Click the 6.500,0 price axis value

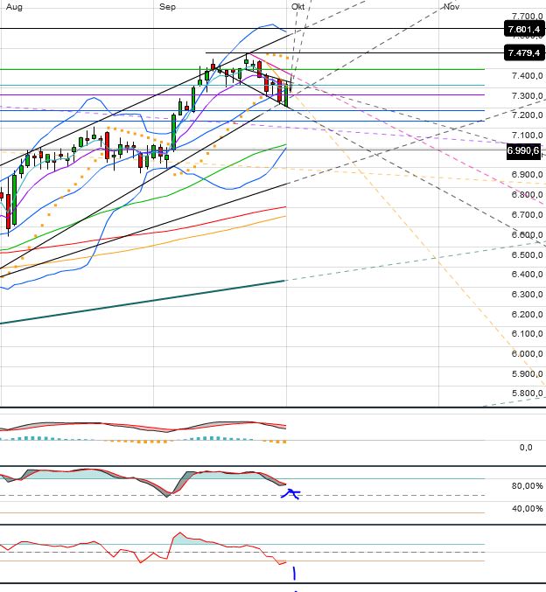coord(528,254)
